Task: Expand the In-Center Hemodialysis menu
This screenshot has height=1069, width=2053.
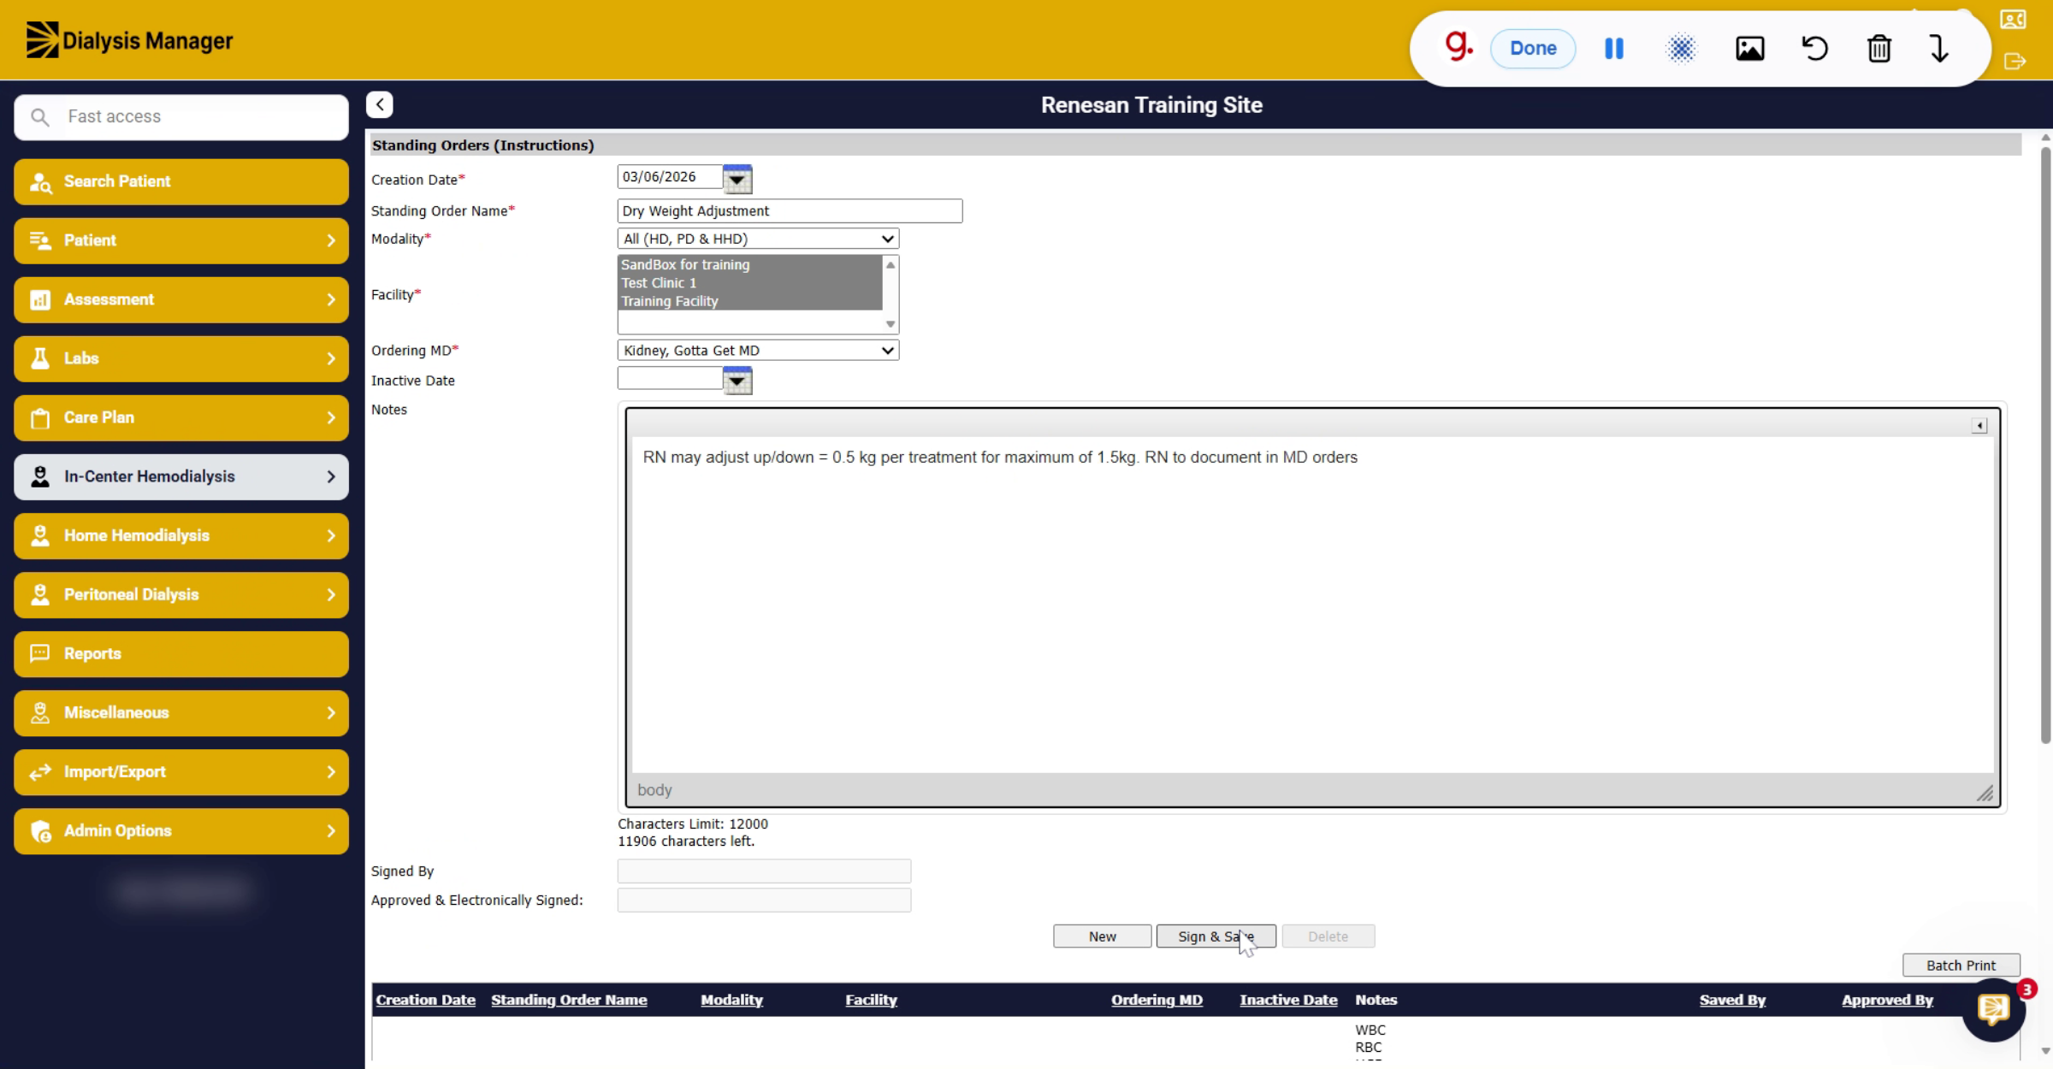Action: (x=181, y=476)
